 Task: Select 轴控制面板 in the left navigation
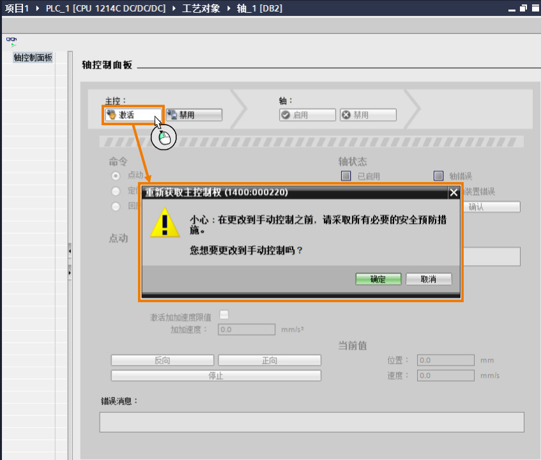[x=33, y=57]
